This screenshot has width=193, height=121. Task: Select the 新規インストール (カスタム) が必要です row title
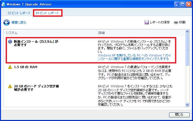pyautogui.click(x=36, y=43)
